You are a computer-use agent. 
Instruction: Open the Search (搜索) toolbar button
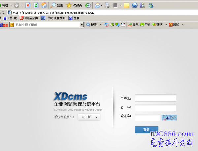tap(57, 5)
